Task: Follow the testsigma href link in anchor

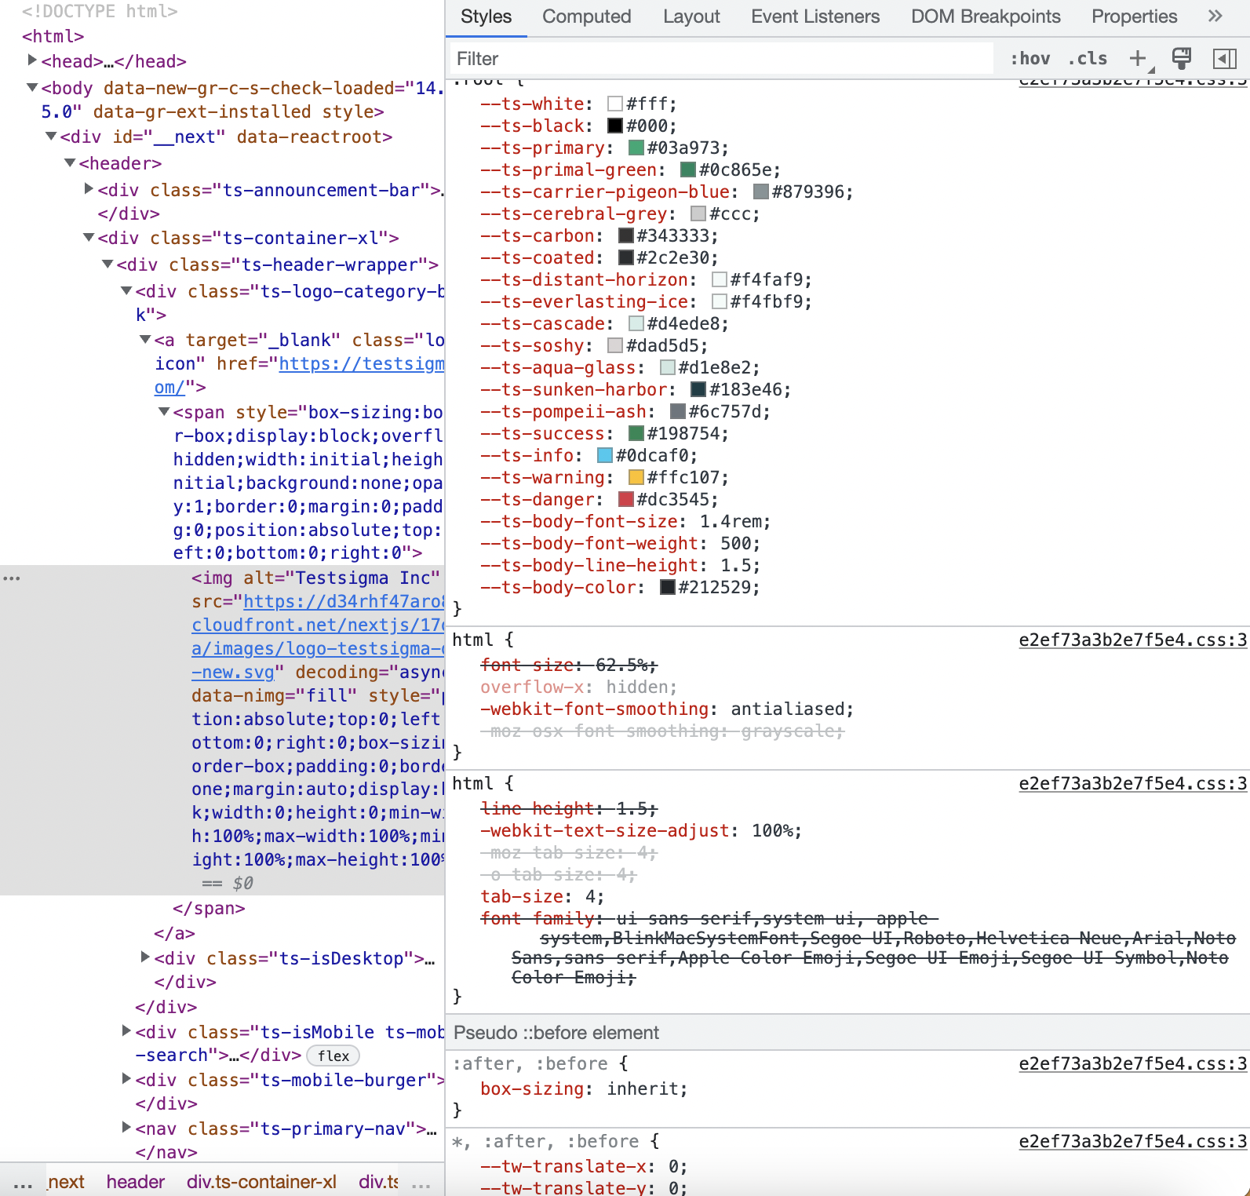Action: tap(362, 364)
